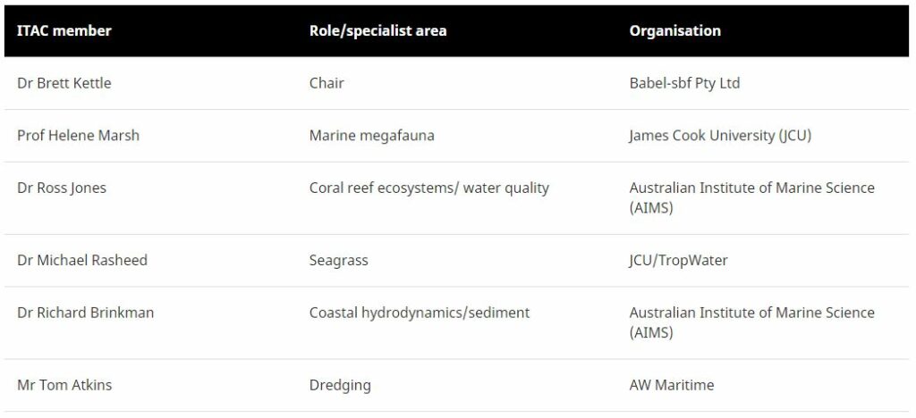Select the Dr Richard Brinkman name cell

click(85, 313)
